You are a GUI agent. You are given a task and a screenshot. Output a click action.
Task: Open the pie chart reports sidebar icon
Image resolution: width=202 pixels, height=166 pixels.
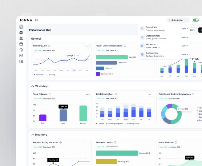pos(21,50)
